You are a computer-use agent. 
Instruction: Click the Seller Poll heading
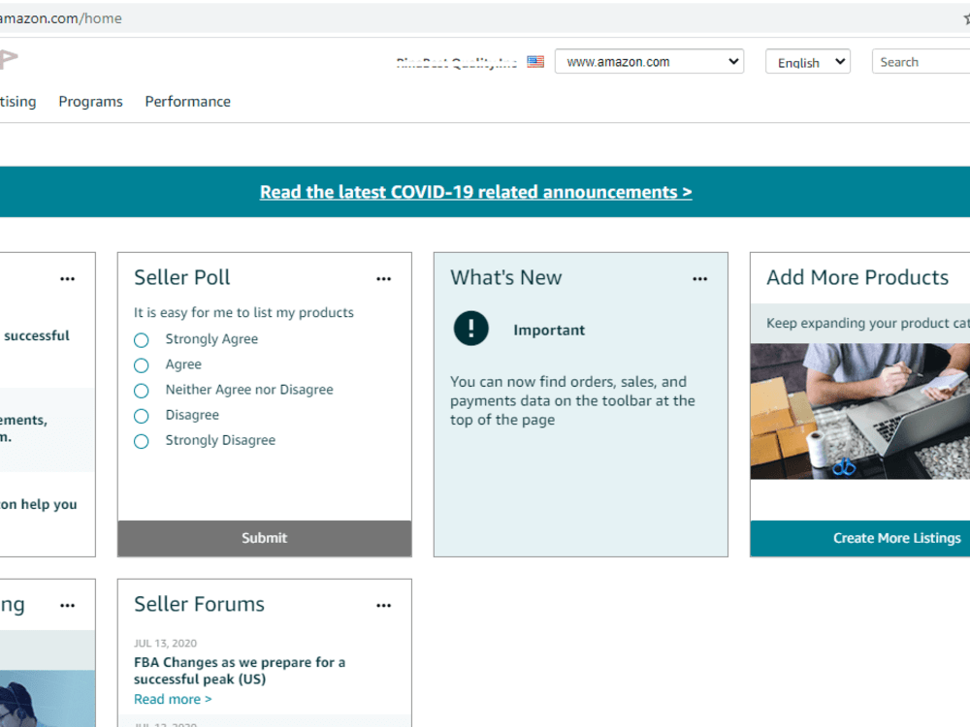click(x=182, y=277)
